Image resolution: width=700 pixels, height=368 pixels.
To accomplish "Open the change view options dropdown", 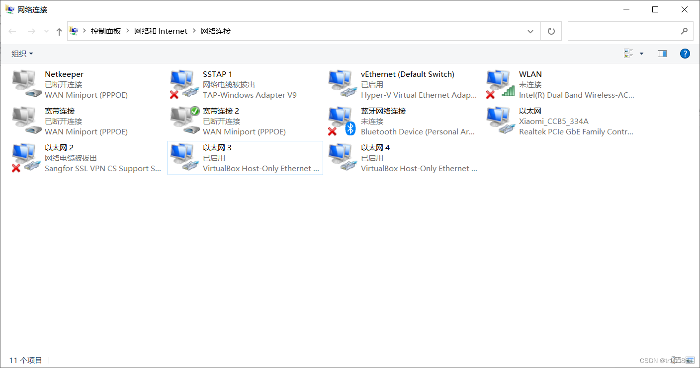I will [641, 53].
